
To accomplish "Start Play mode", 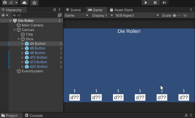I will coord(146,3).
